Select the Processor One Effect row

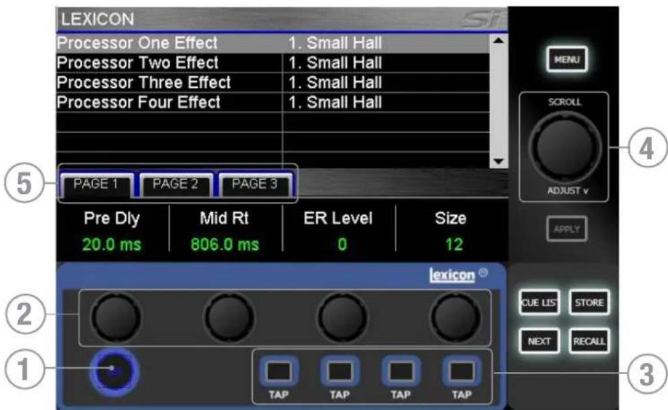pos(273,43)
